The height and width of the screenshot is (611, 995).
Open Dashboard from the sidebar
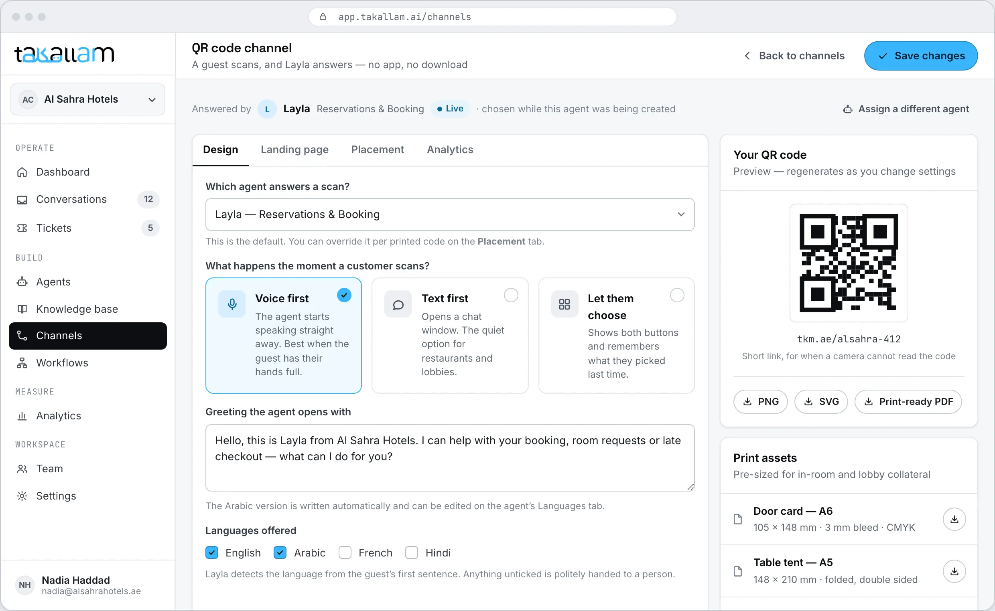click(87, 172)
